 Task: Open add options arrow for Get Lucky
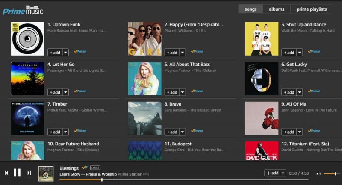point(300,92)
